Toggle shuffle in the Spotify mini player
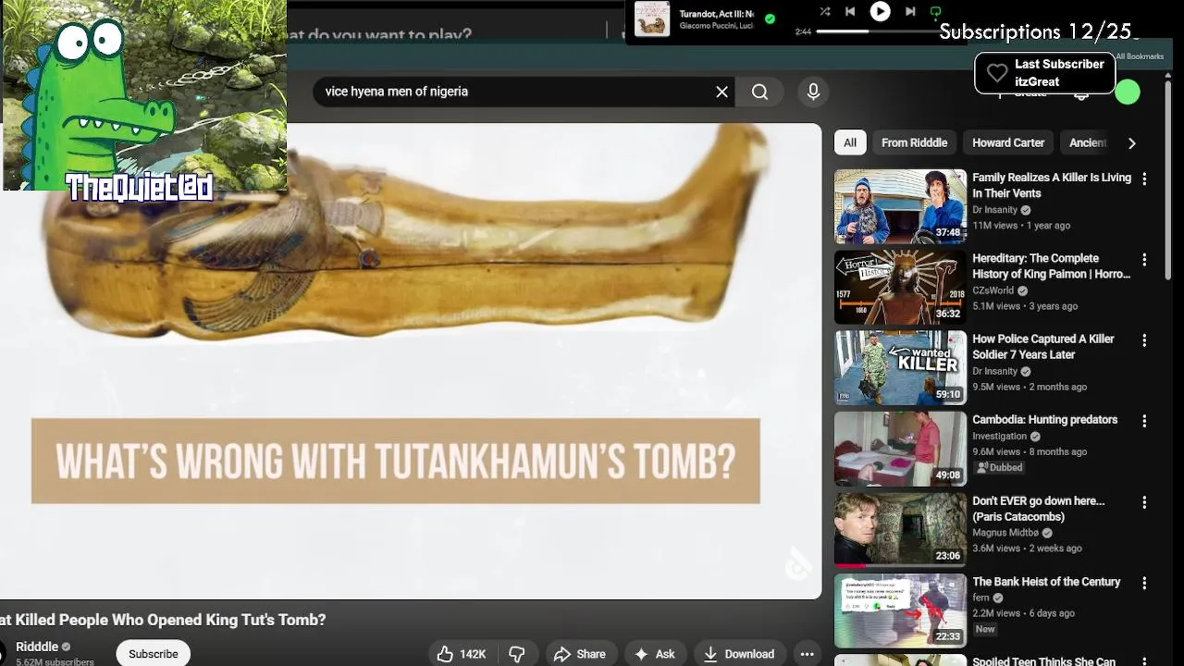 (824, 11)
